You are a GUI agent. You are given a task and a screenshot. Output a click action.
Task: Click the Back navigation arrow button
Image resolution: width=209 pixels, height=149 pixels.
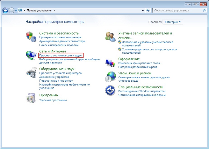pos(5,11)
